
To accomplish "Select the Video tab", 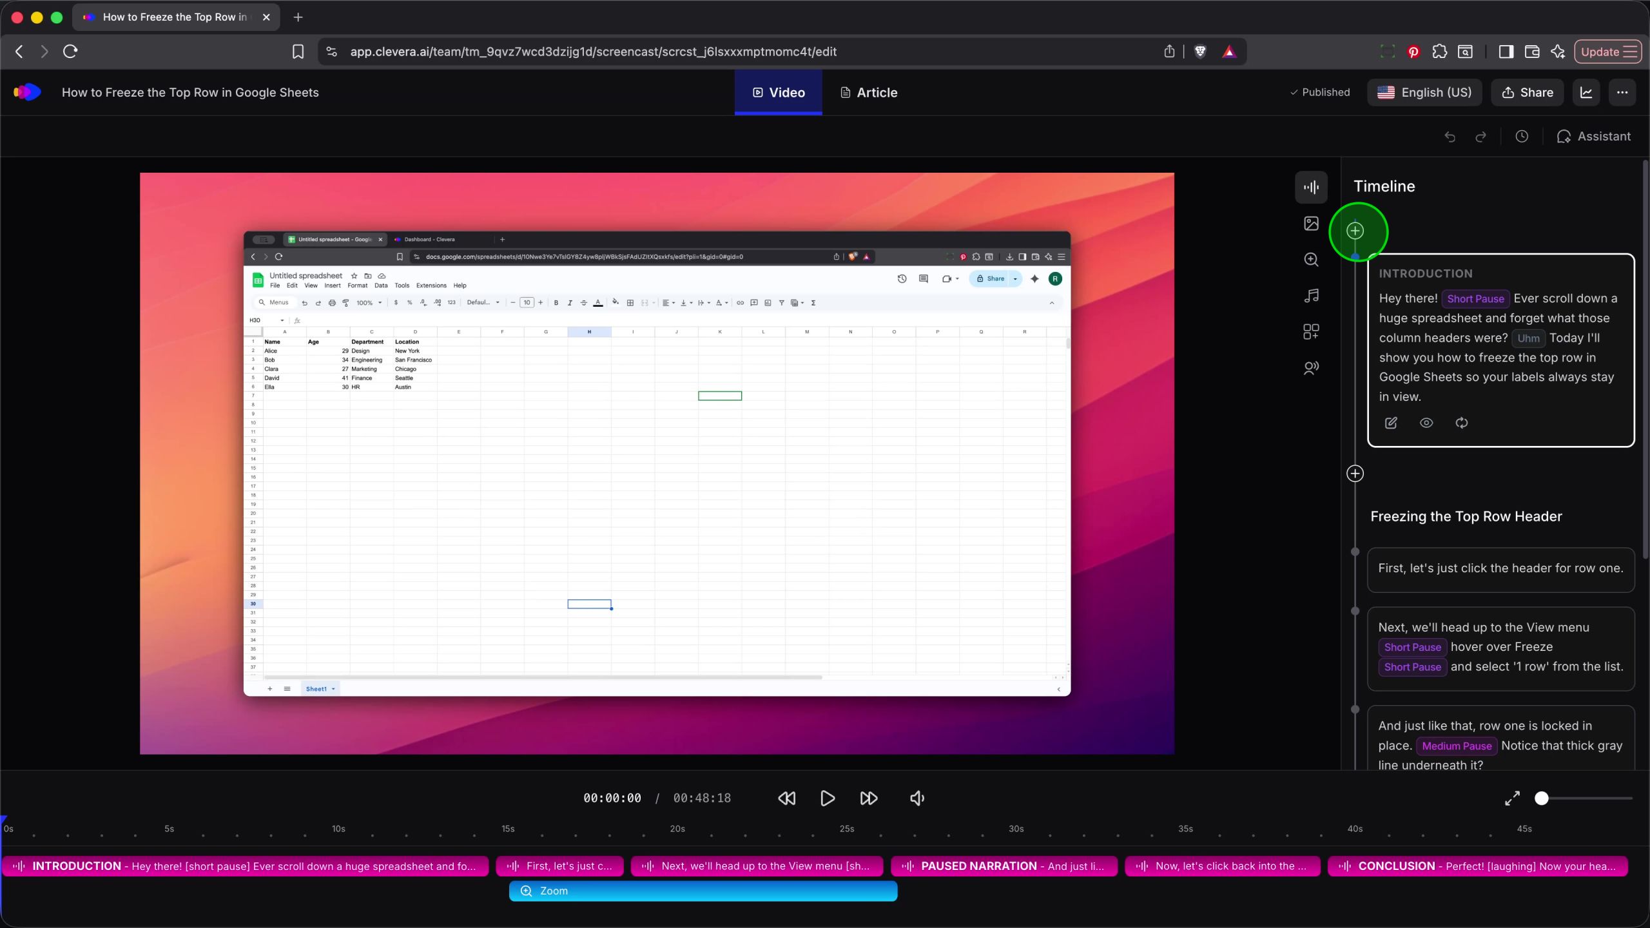I will click(778, 92).
